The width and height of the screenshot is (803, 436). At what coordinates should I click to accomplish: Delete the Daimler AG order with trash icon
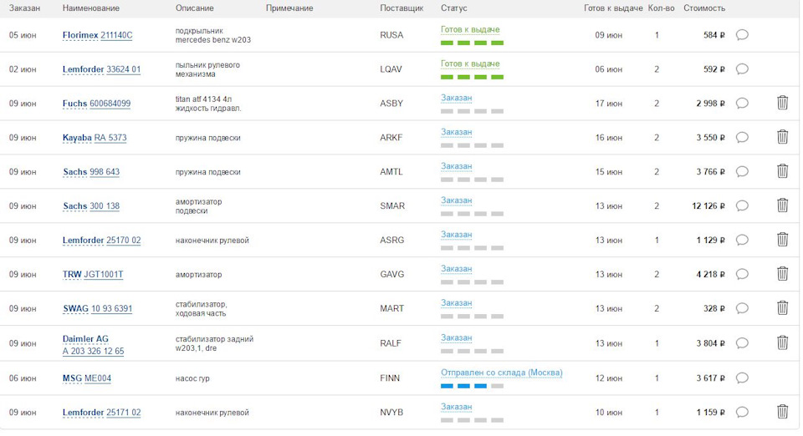point(783,343)
